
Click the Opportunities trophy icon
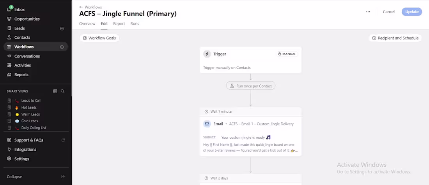[x=9, y=19]
